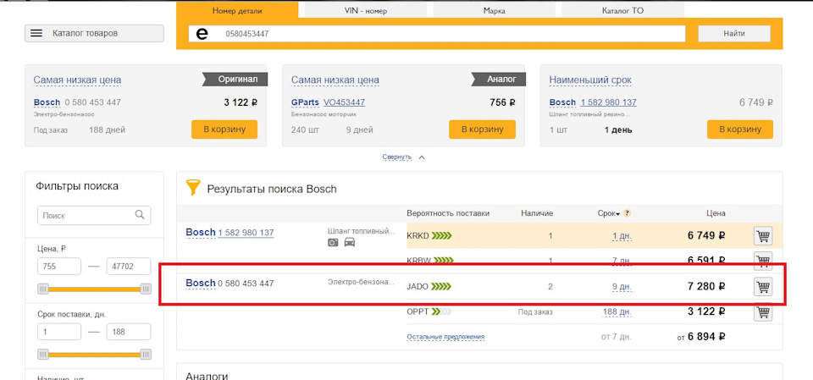Click the Найти search button
This screenshot has height=380, width=813.
(x=734, y=33)
